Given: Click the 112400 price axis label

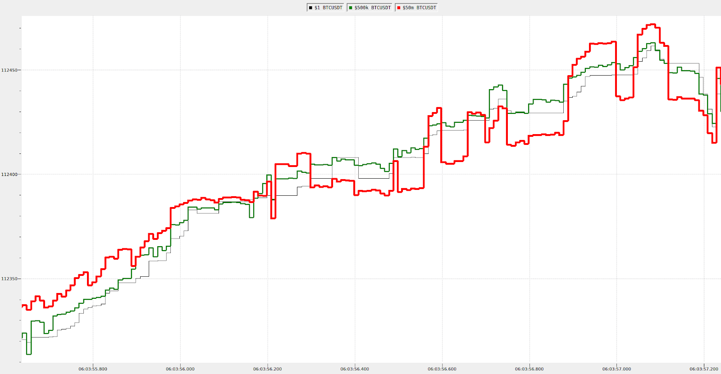Looking at the screenshot, I should point(9,175).
